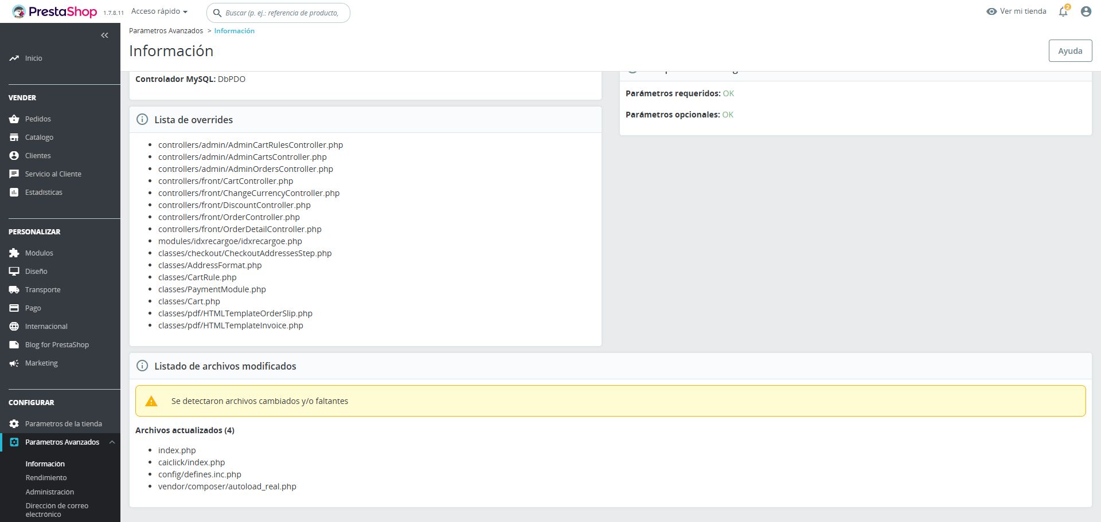Click the Ayuda button
This screenshot has height=522, width=1101.
[1070, 51]
